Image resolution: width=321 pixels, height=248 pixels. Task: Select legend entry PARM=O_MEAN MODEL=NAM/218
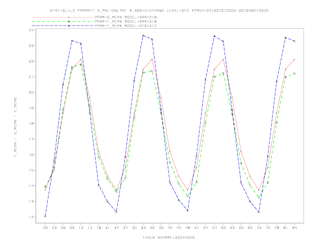[126, 17]
